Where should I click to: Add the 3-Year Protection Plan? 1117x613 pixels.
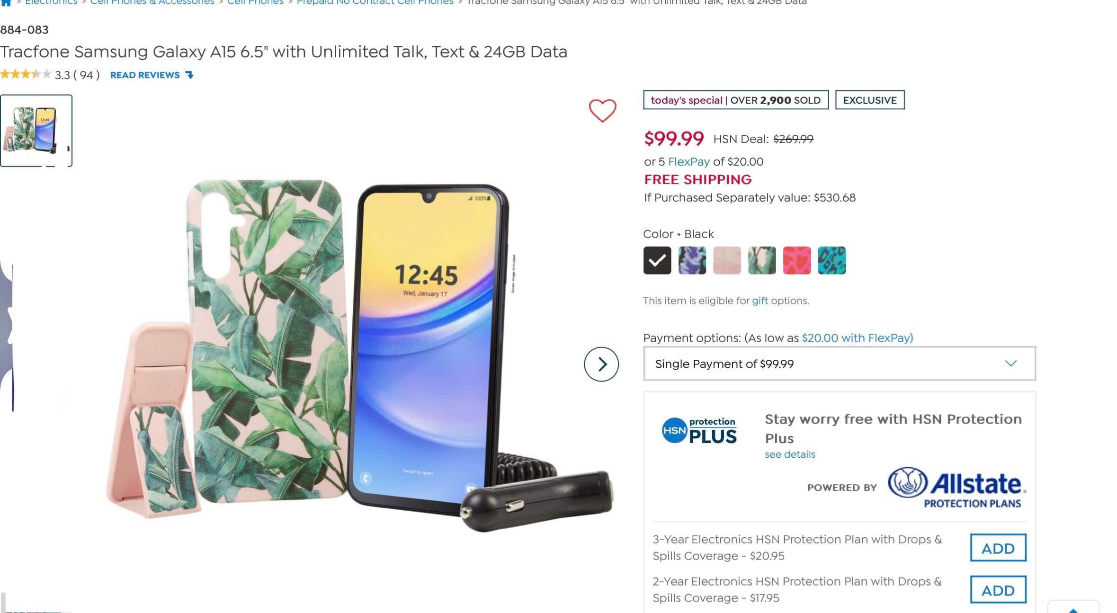coord(998,548)
